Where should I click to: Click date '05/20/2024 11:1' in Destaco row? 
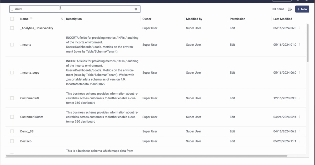(285, 141)
